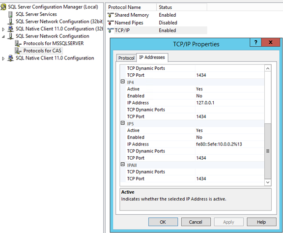This screenshot has width=283, height=233.
Task: Click the Disabled status of Named Pipes
Action: (168, 23)
